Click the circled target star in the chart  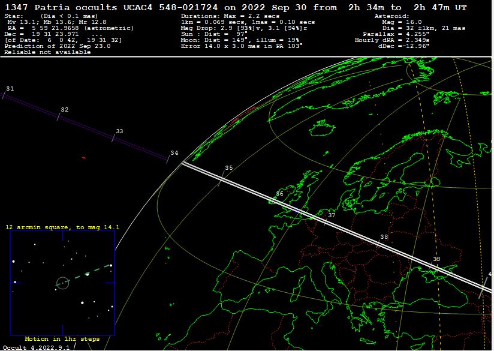[x=62, y=283]
